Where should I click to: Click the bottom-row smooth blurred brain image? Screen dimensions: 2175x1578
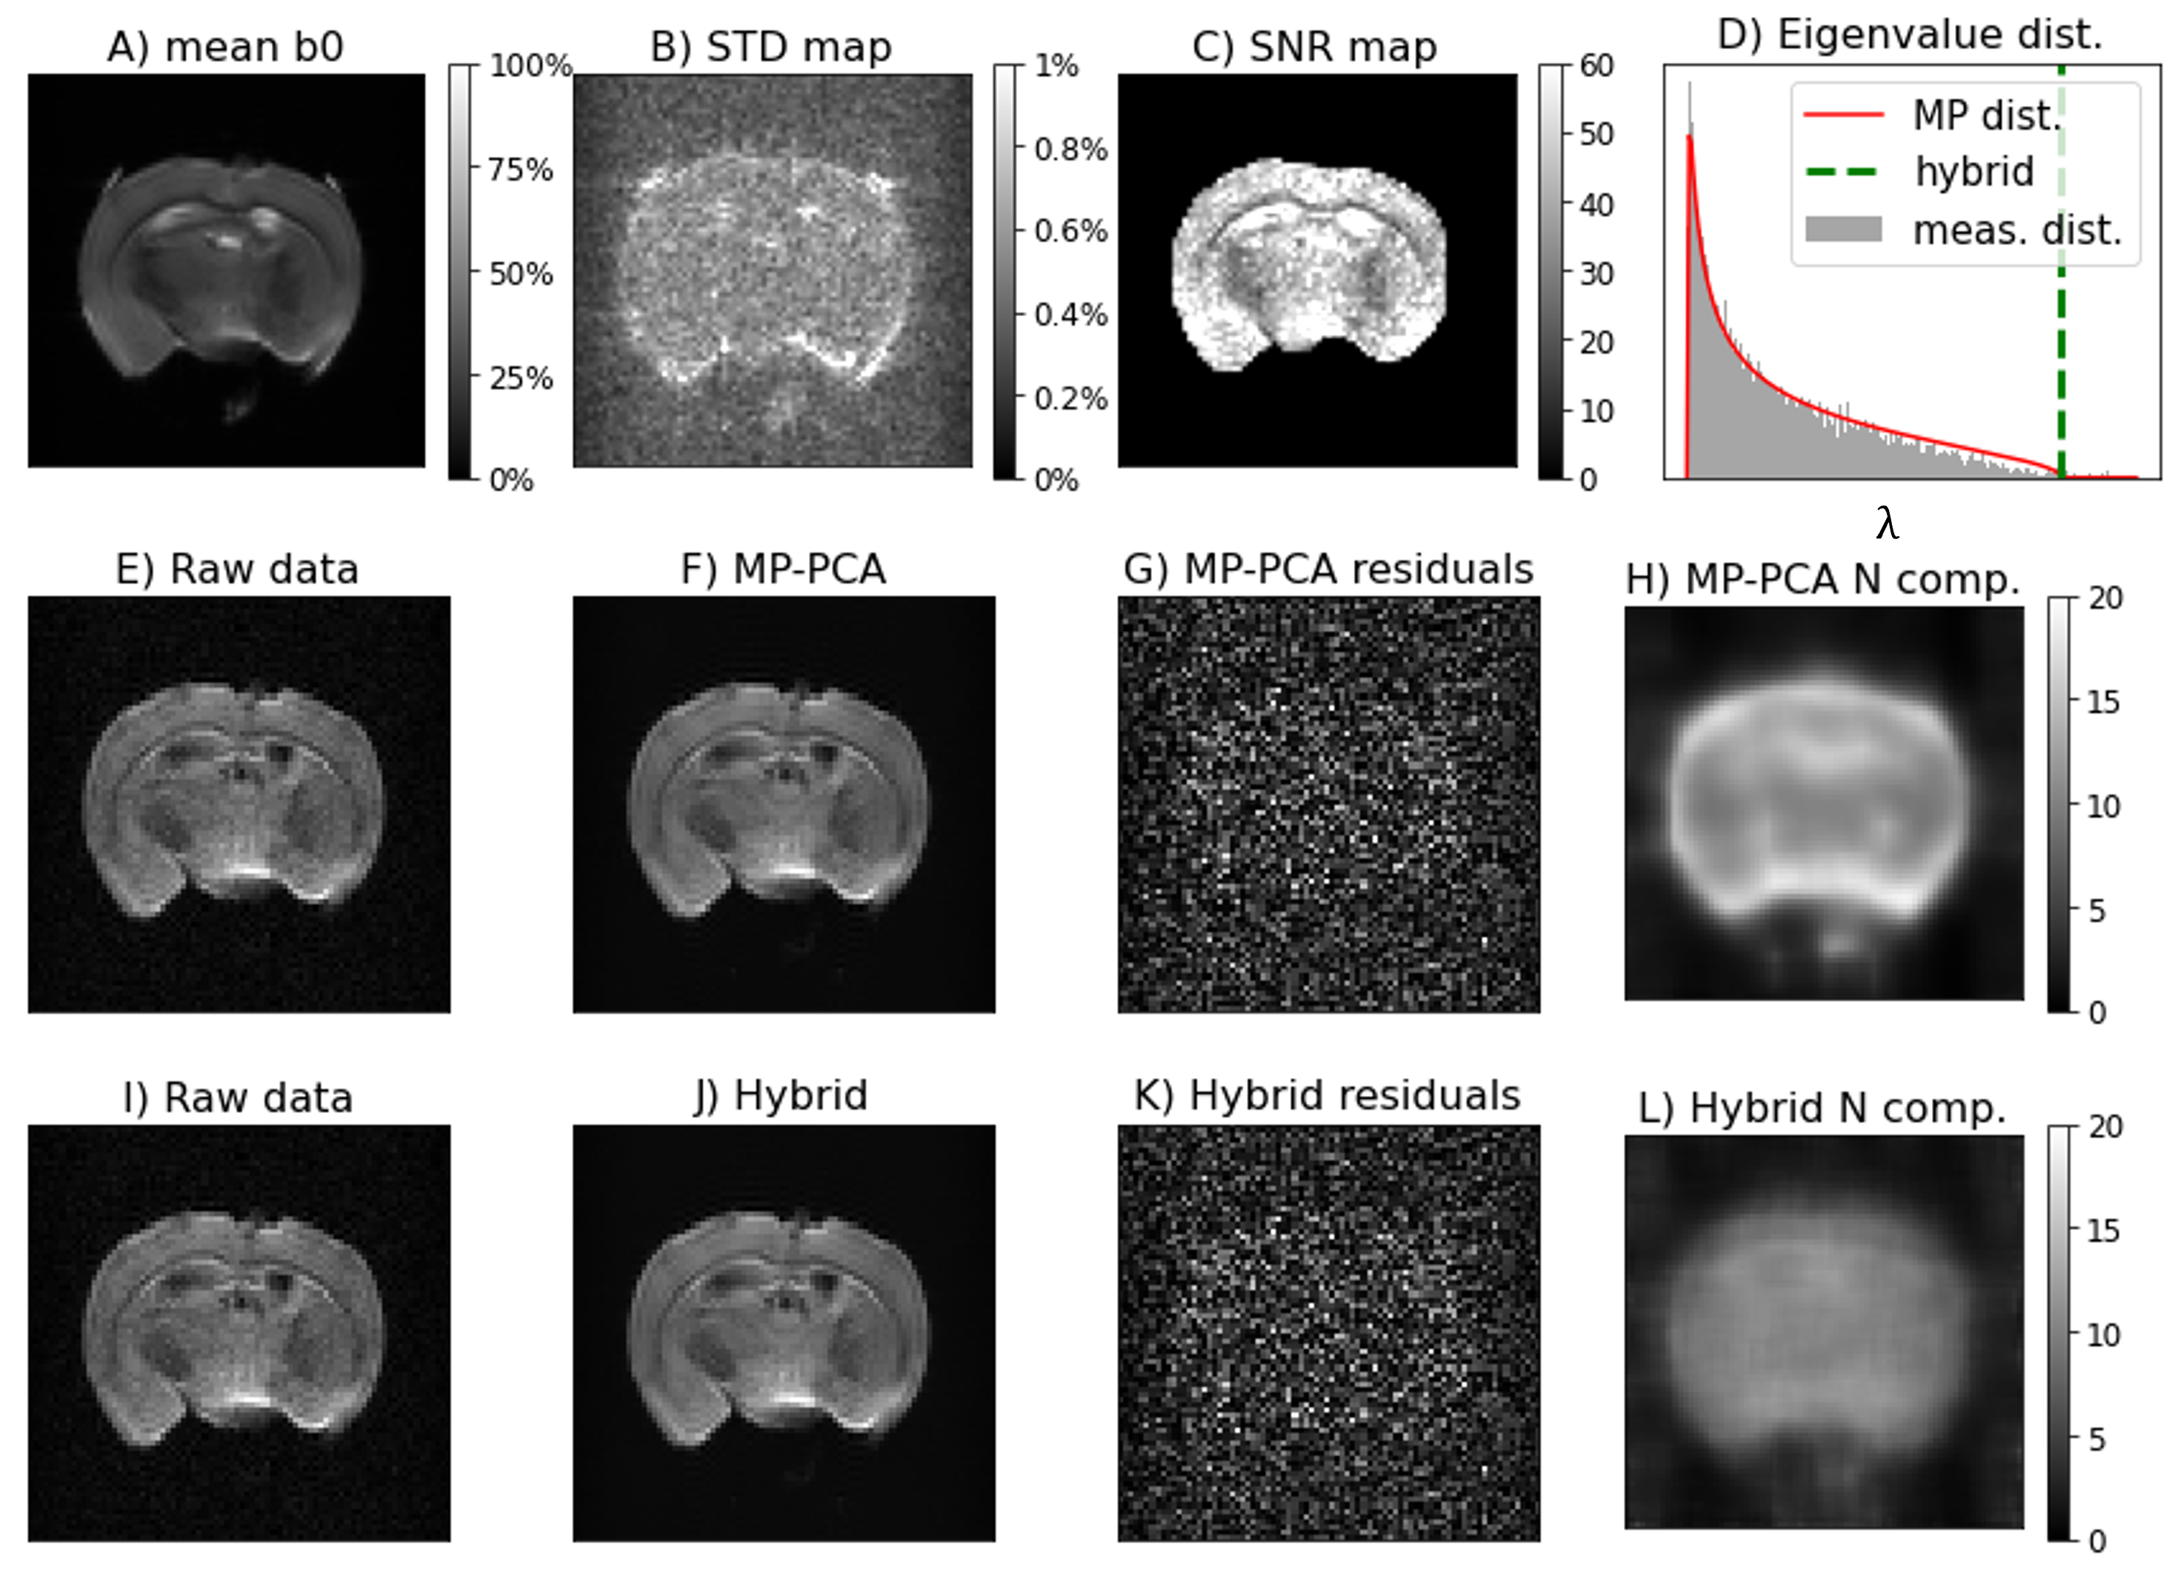click(1823, 1333)
